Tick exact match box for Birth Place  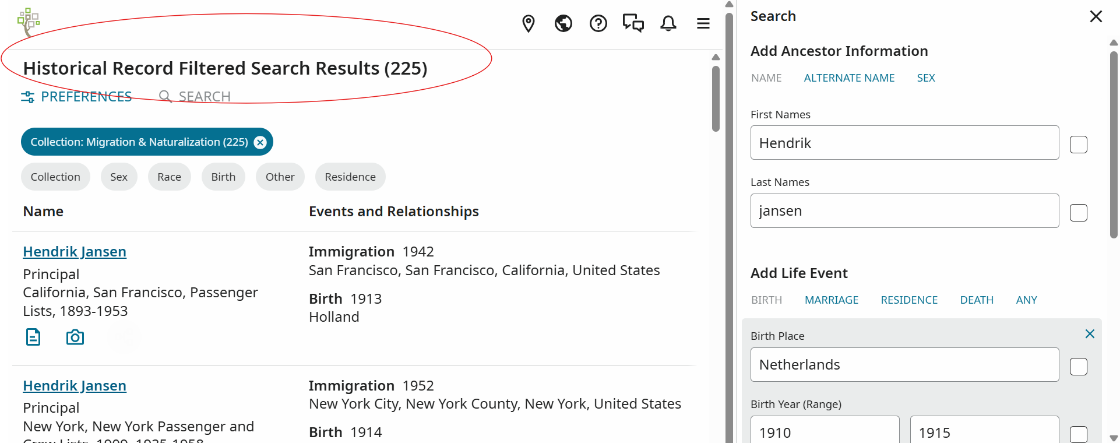(x=1079, y=367)
